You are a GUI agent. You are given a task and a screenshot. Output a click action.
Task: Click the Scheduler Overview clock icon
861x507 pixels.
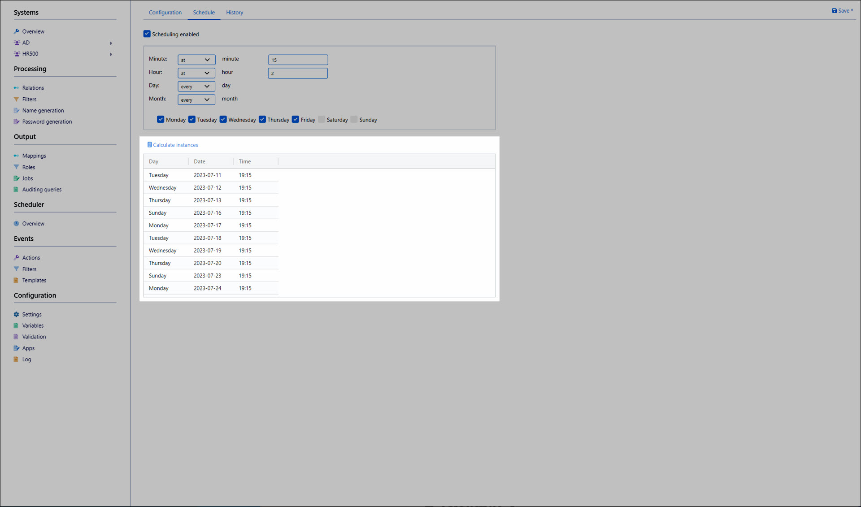(17, 224)
